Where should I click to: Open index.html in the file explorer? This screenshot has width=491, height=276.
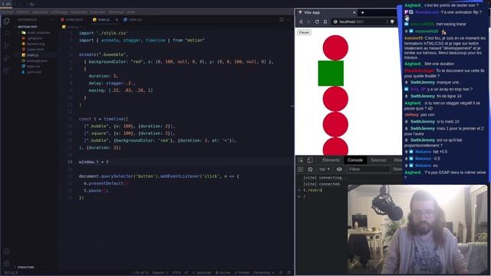coord(35,49)
